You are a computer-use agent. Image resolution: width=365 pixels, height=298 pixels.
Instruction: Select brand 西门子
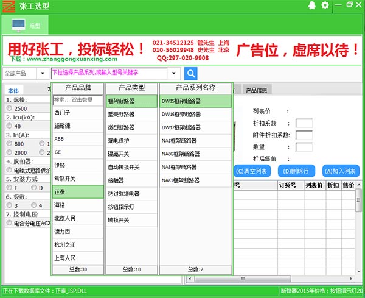[x=78, y=113]
